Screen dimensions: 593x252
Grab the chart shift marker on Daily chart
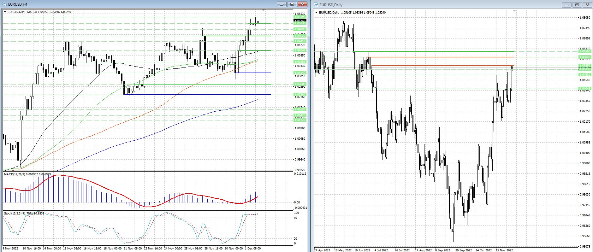[x=514, y=11]
